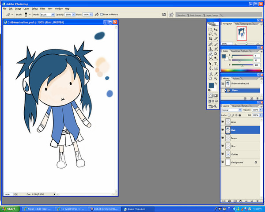Select the Brush tool in toolbox
Image resolution: width=265 pixels, height=212 pixels.
(x=216, y=45)
